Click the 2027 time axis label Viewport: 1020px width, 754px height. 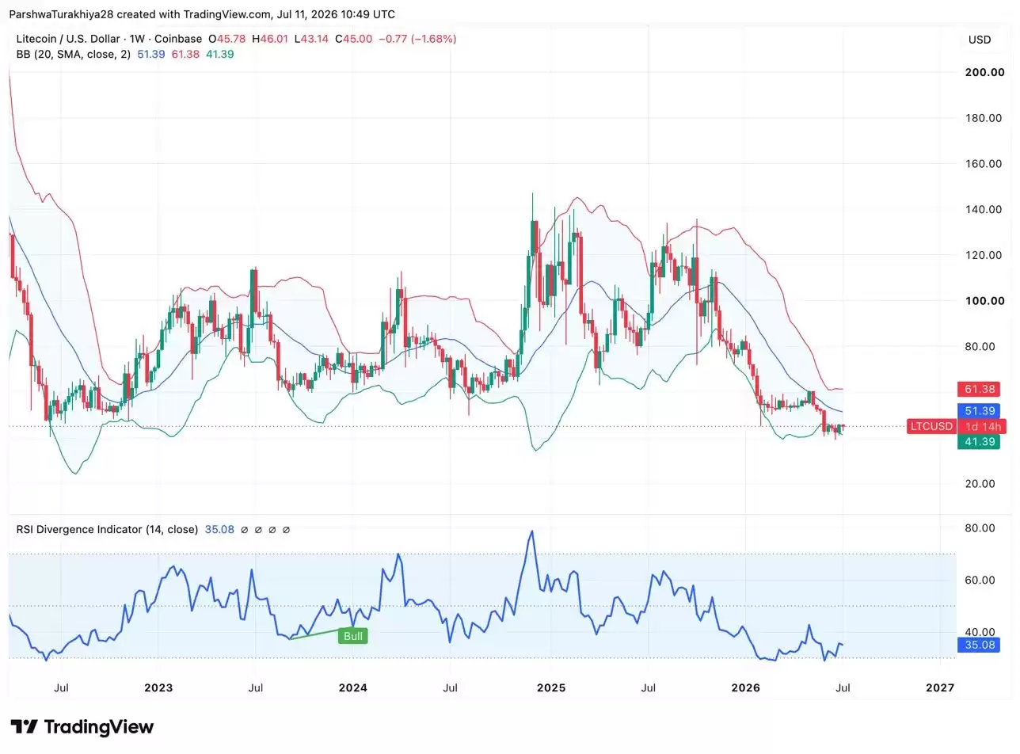[x=940, y=687]
